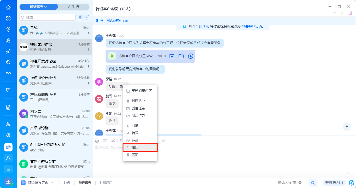Viewport: 356px width, 188px height.
Task: Open the magnifier-check icon in the sidebar
Action: 8,62
